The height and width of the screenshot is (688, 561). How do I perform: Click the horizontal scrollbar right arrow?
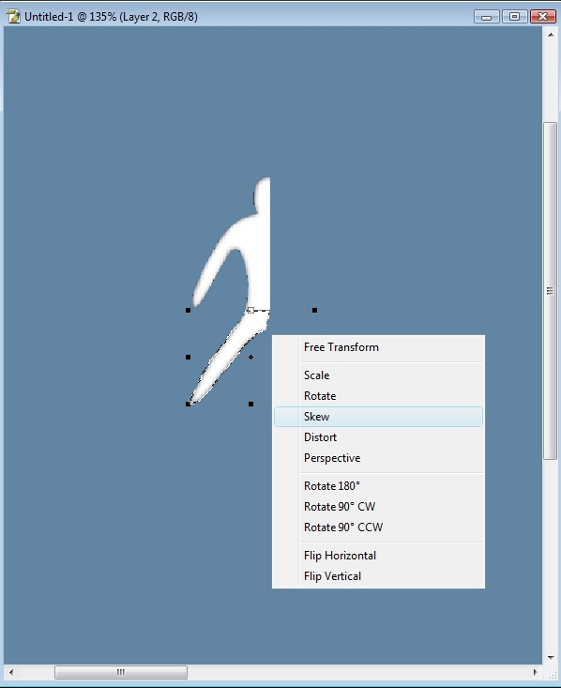535,672
